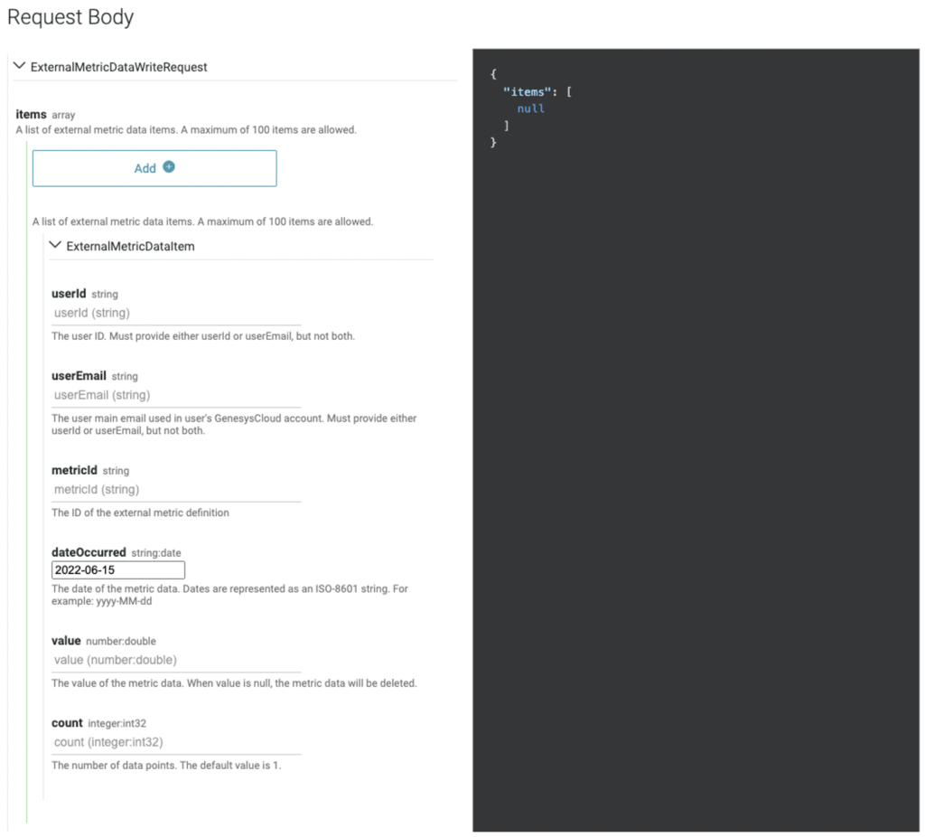Click "The ID of the external metric definition" text
This screenshot has width=925, height=837.
coord(140,513)
